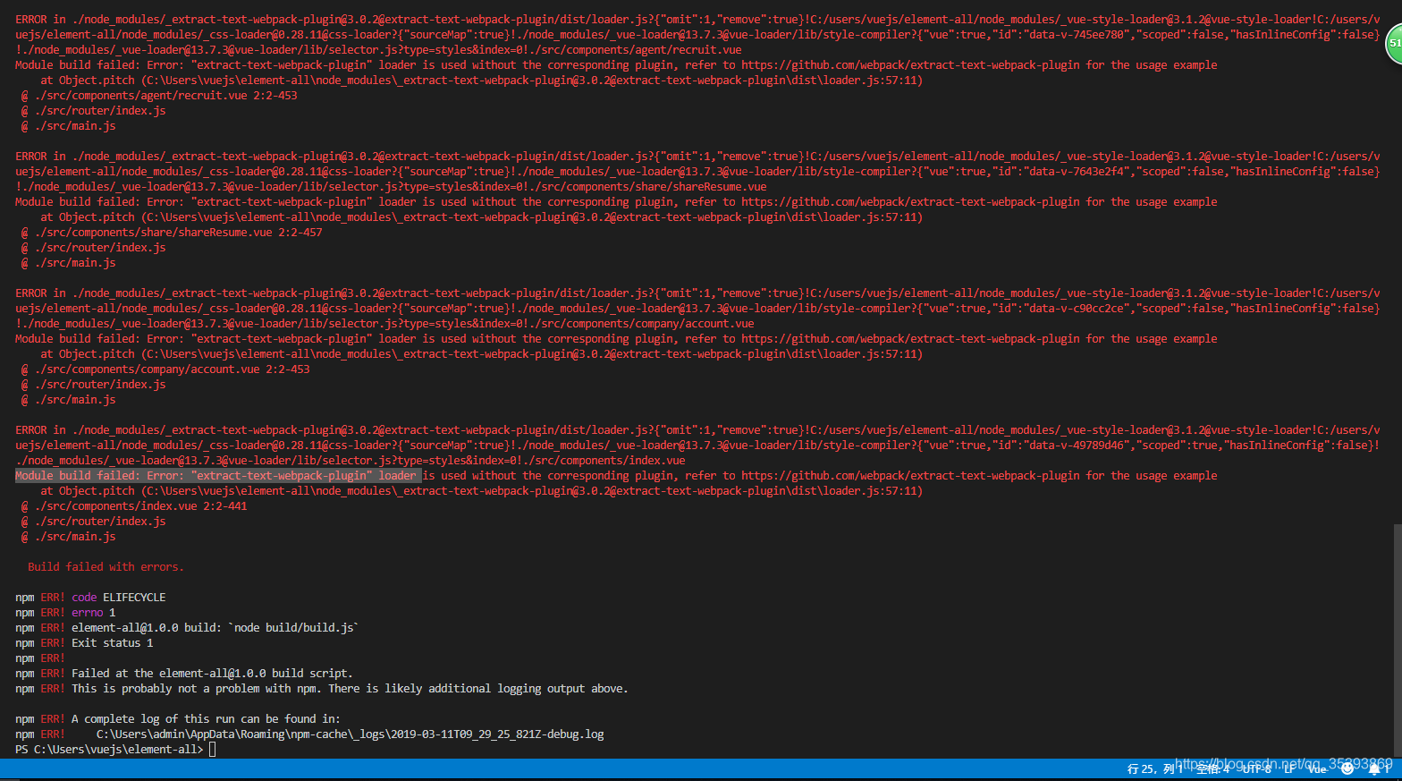Click the 'Build failed with errors.' line
The height and width of the screenshot is (781, 1402).
[x=106, y=567]
